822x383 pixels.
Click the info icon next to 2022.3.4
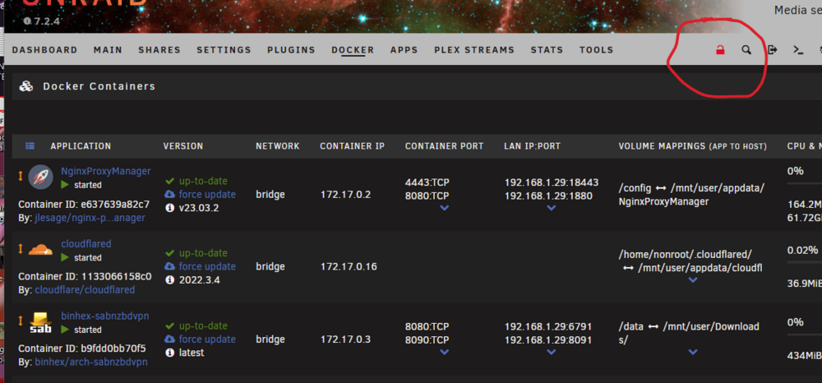[169, 279]
